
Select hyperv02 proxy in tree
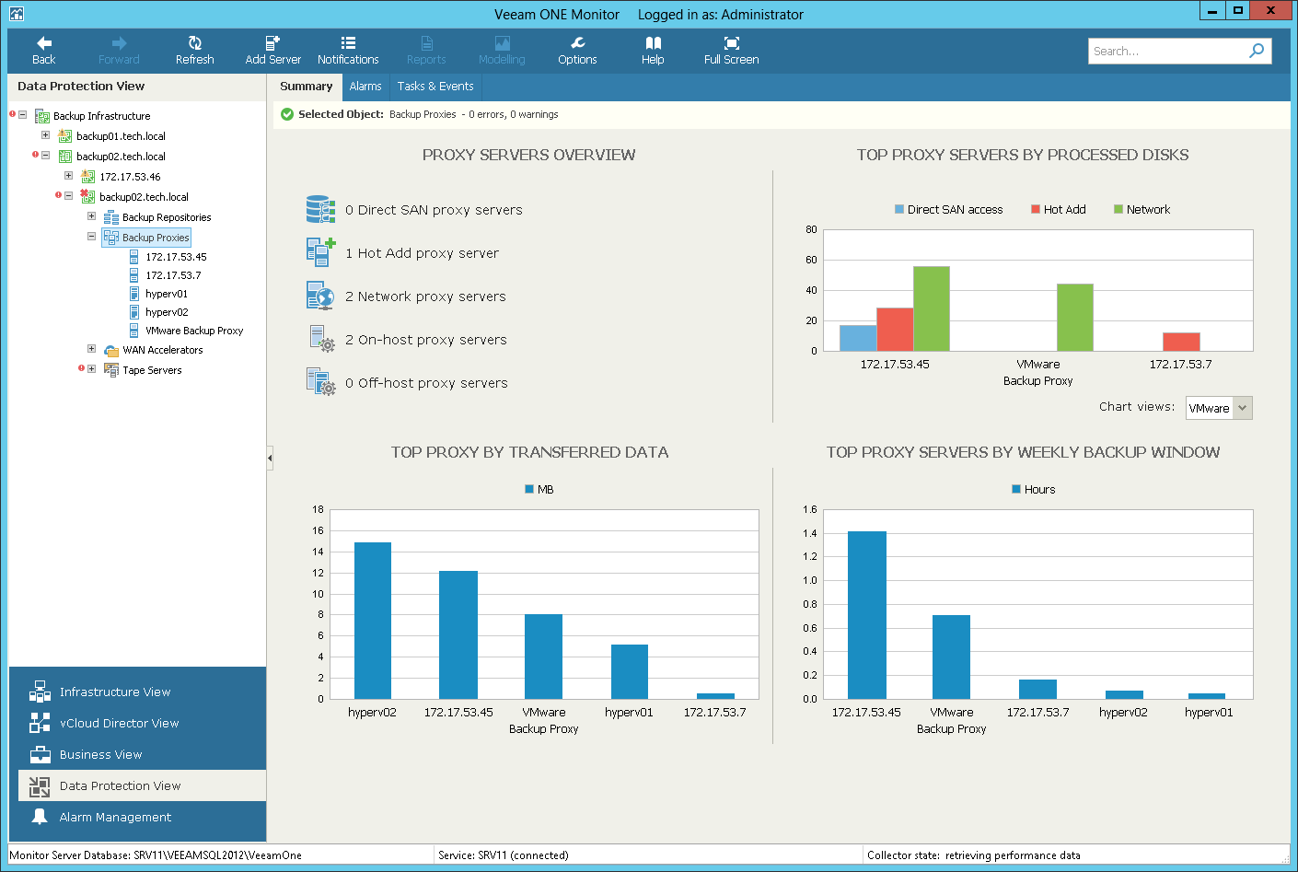167,312
